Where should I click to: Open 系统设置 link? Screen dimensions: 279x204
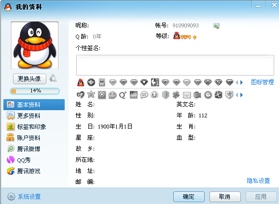tap(29, 197)
